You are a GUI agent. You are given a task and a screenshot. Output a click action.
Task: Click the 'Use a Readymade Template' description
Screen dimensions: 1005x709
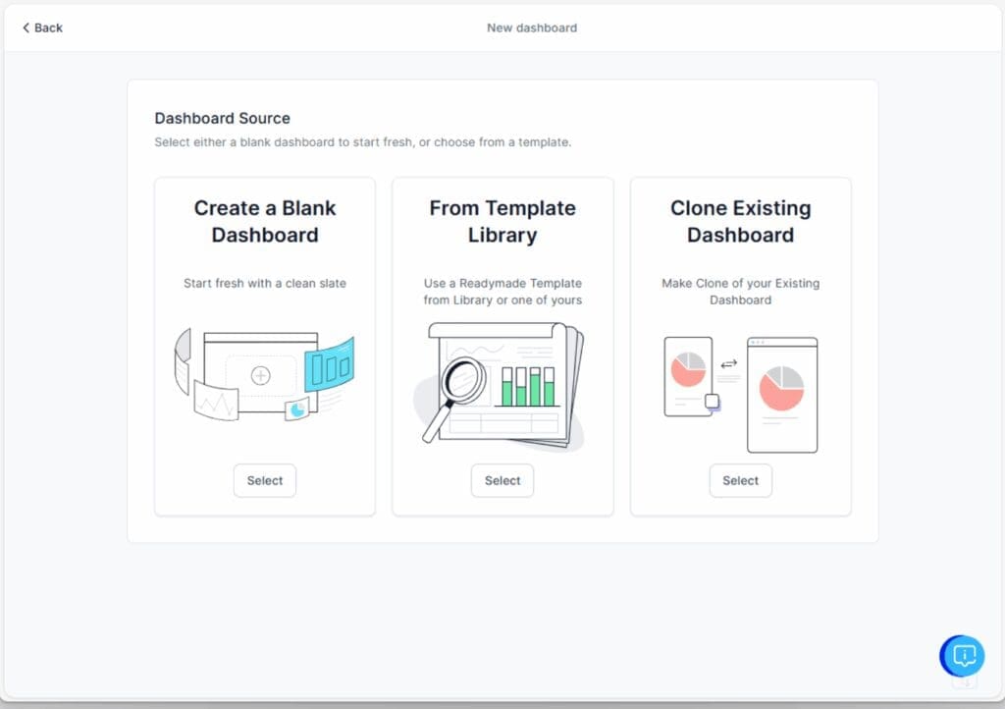pos(502,292)
